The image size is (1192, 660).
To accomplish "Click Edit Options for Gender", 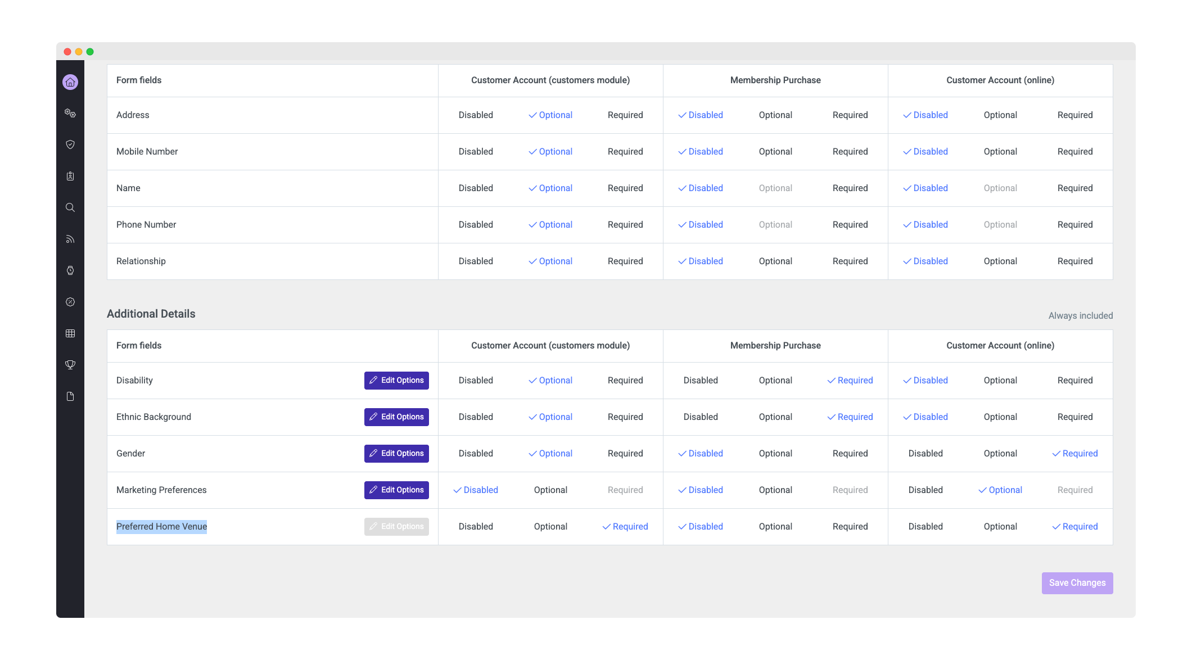I will (396, 454).
